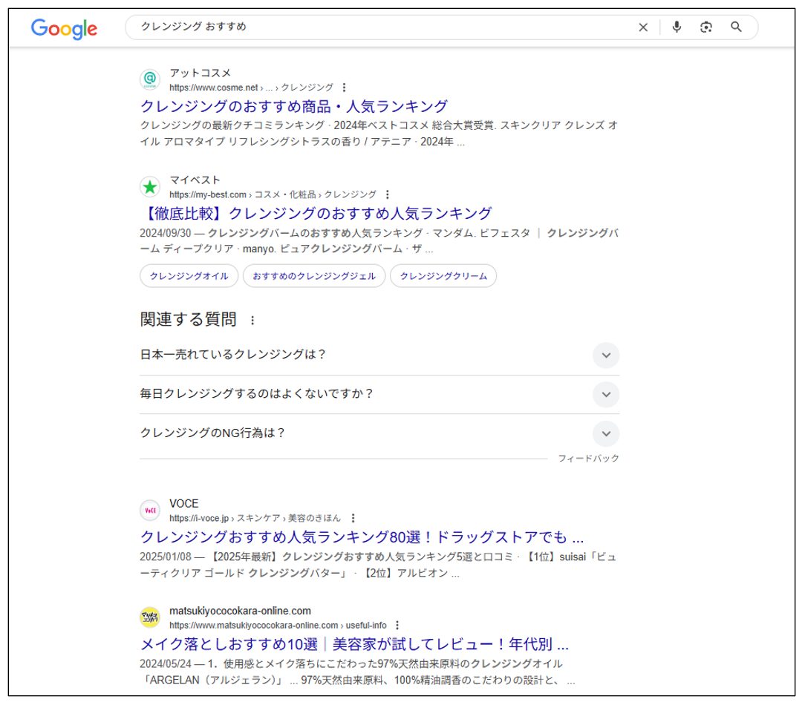Click the アットコスメ site favicon
802x702 pixels.
[150, 79]
